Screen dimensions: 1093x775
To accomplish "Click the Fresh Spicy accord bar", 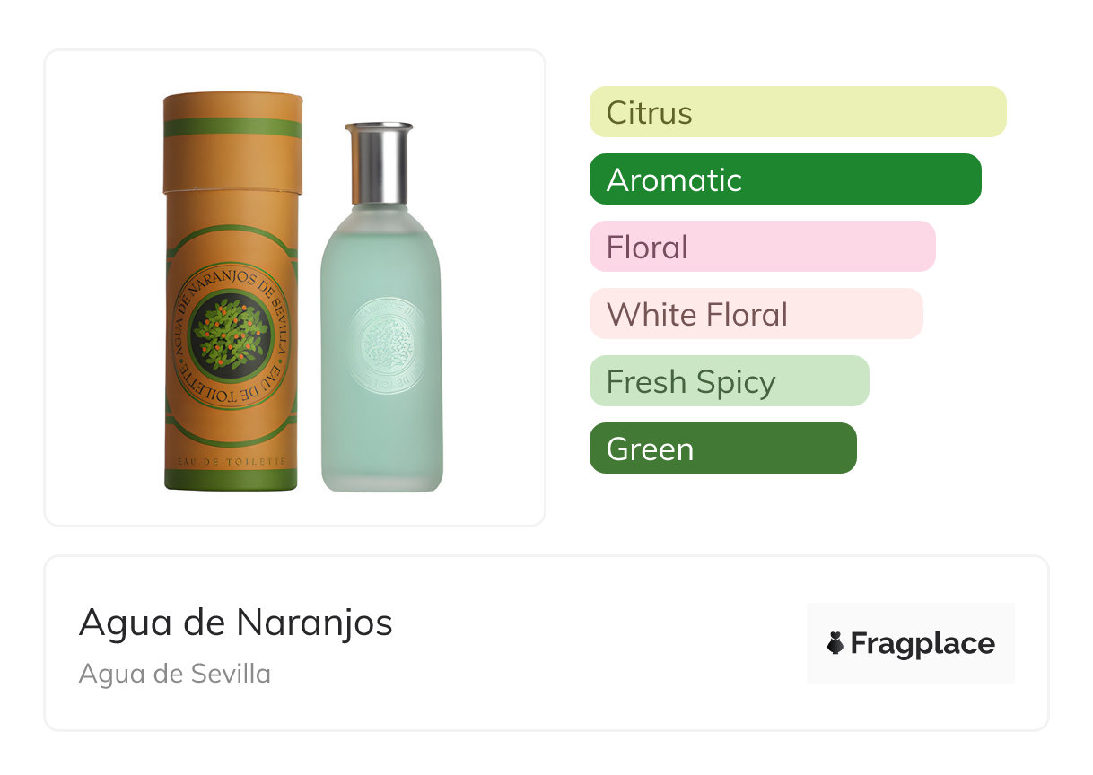I will [x=730, y=381].
